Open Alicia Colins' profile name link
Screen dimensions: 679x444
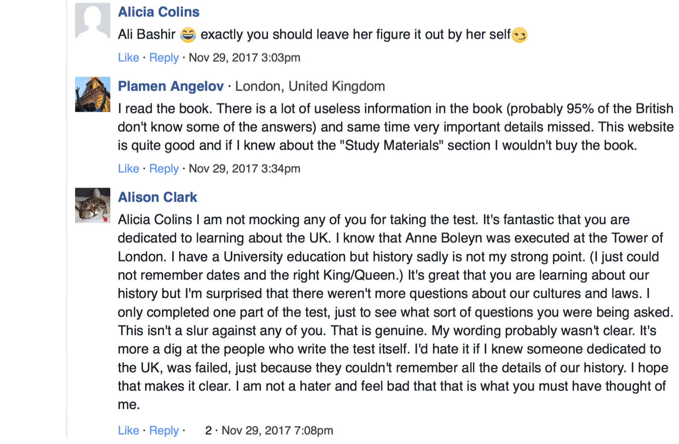[x=159, y=12]
